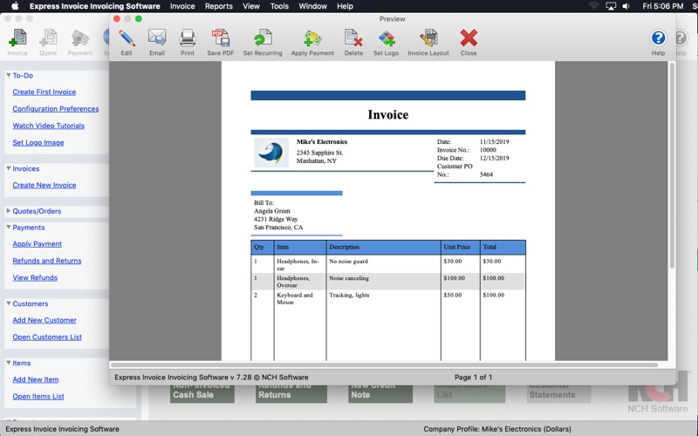Open the Tools menu

[x=279, y=6]
